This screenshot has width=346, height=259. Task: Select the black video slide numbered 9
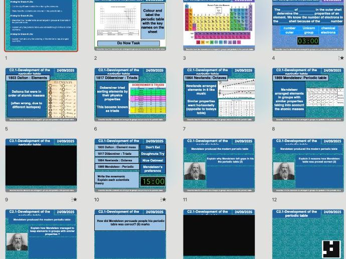(41, 165)
